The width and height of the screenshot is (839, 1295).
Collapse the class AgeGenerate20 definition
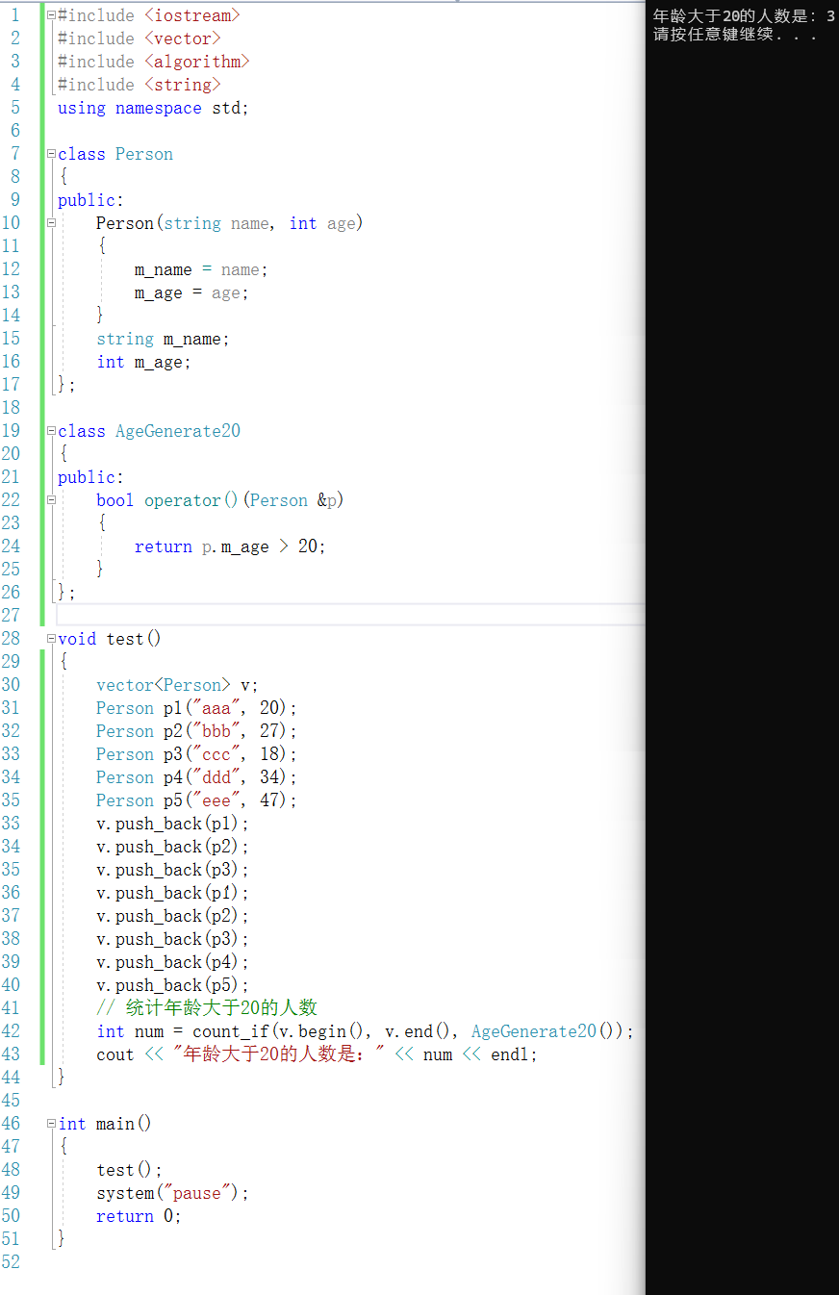[51, 431]
